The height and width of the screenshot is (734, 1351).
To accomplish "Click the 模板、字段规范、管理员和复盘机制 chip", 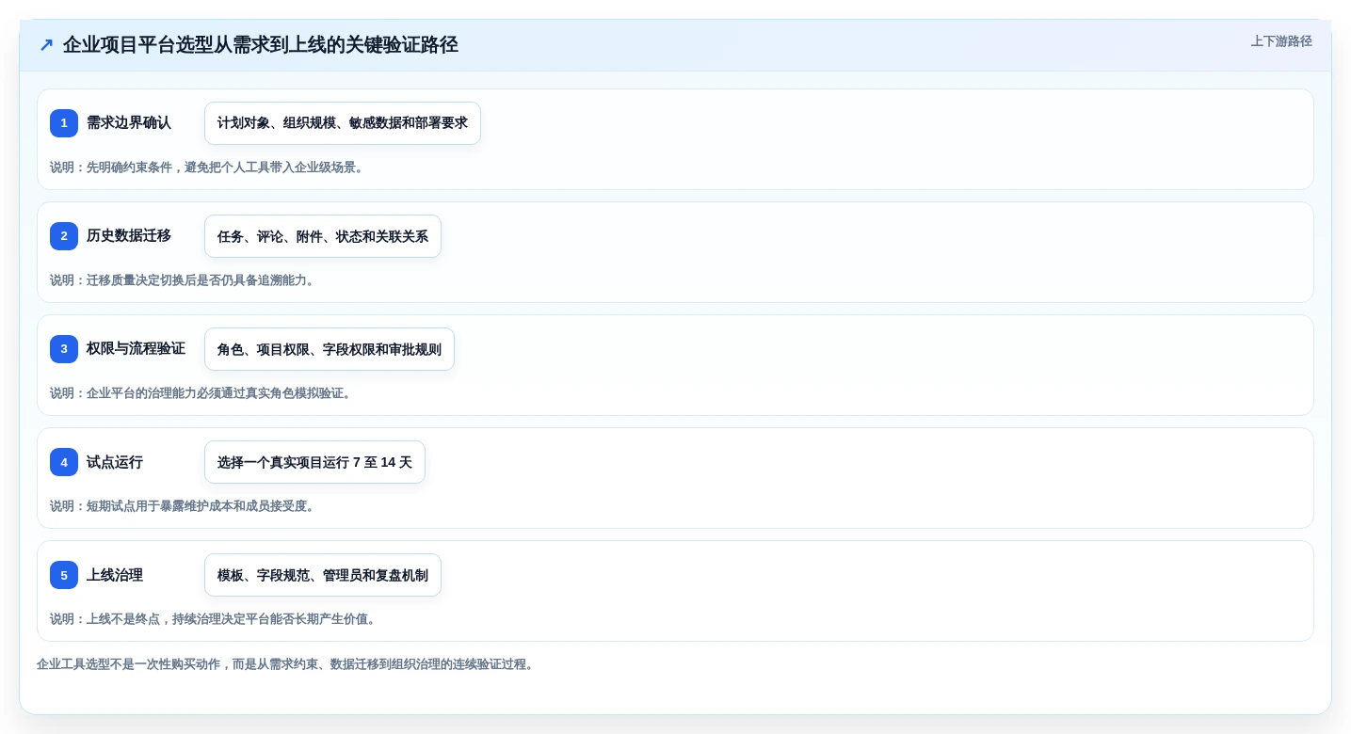I will point(323,575).
